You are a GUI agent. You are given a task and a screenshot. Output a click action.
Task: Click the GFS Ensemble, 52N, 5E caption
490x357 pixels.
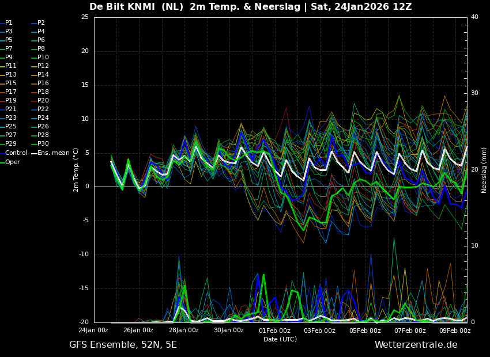tap(123, 345)
